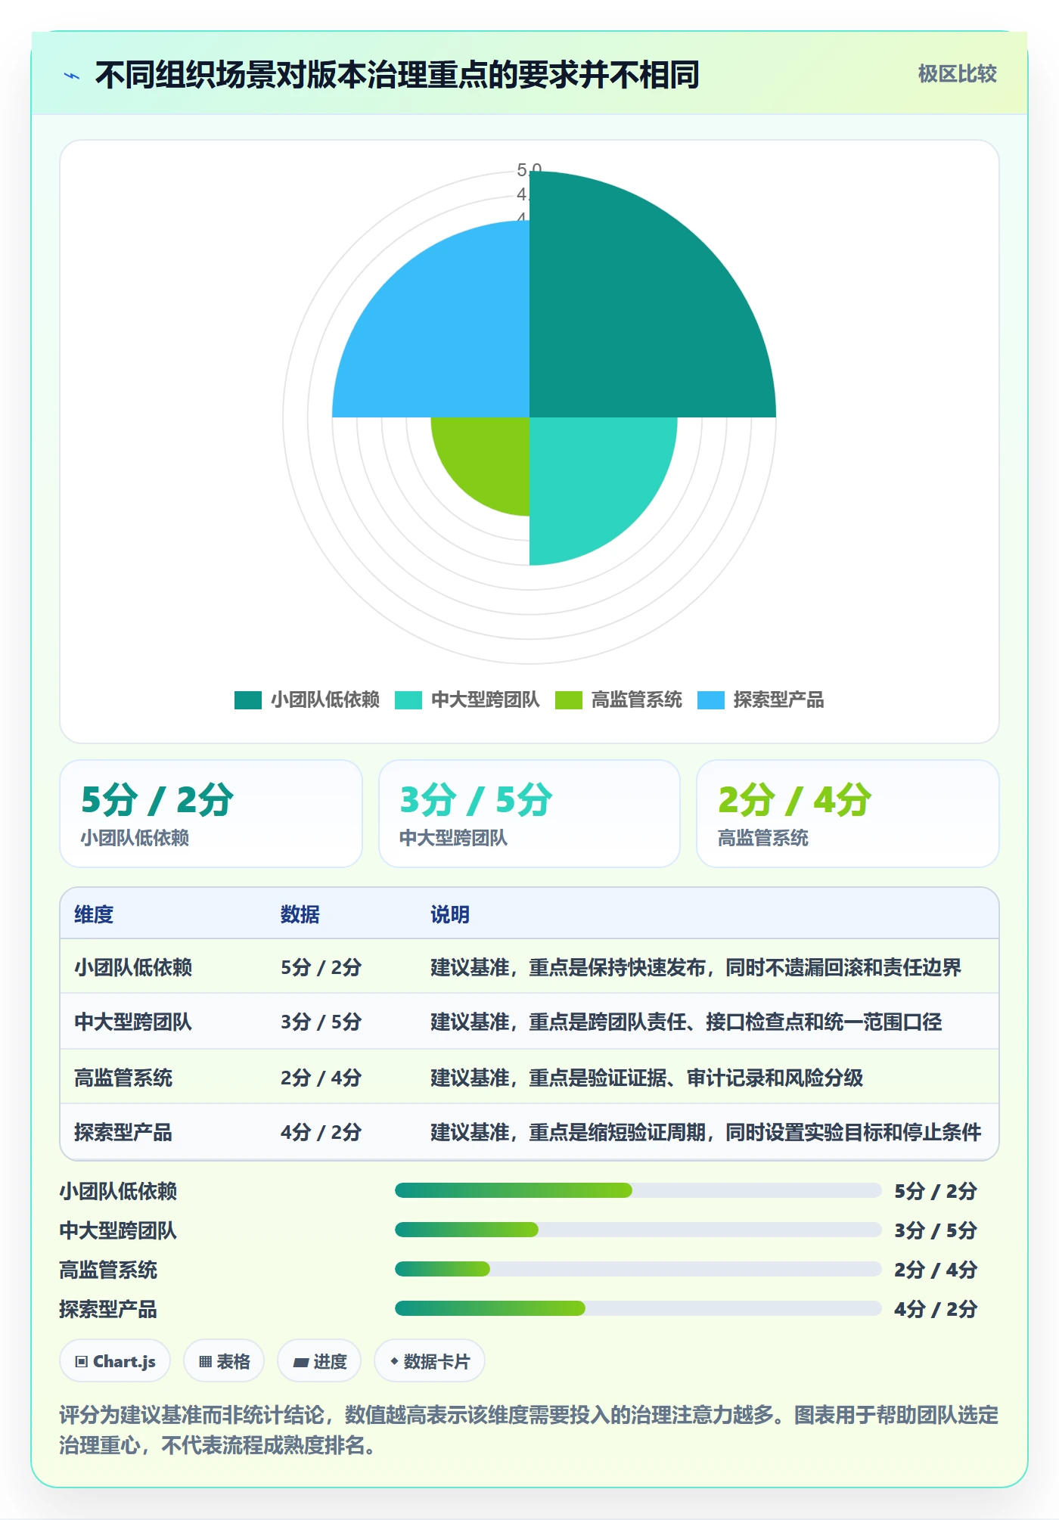Image resolution: width=1059 pixels, height=1520 pixels.
Task: Open the 3分 / 5分 中大型跨团队 data card
Action: point(529,814)
